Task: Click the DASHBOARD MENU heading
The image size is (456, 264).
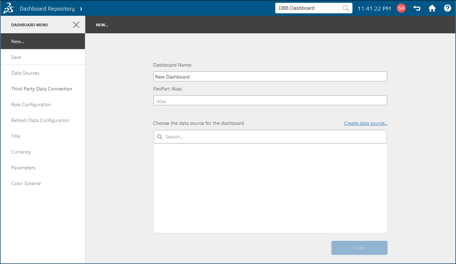Action: tap(29, 25)
